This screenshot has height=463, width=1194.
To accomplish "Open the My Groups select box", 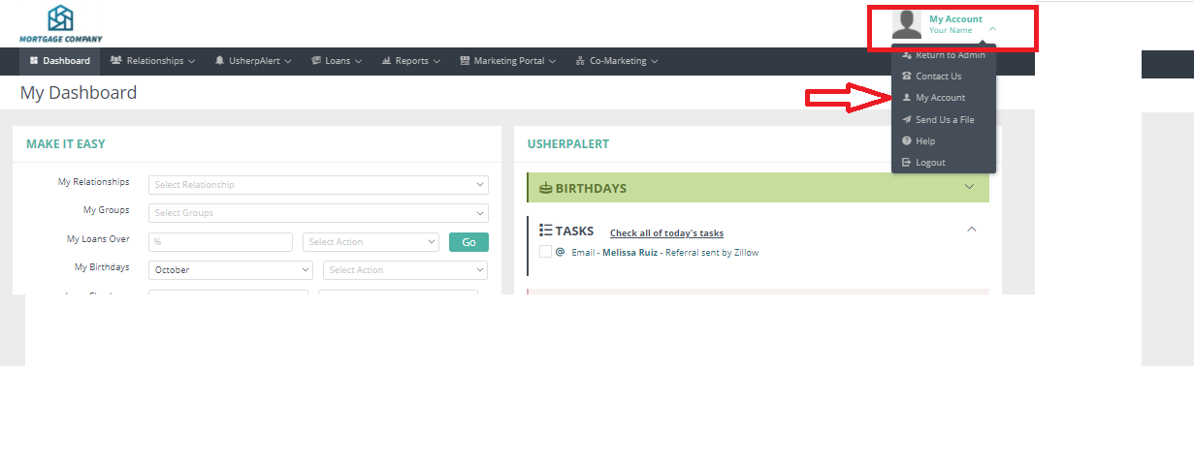I will pos(318,213).
